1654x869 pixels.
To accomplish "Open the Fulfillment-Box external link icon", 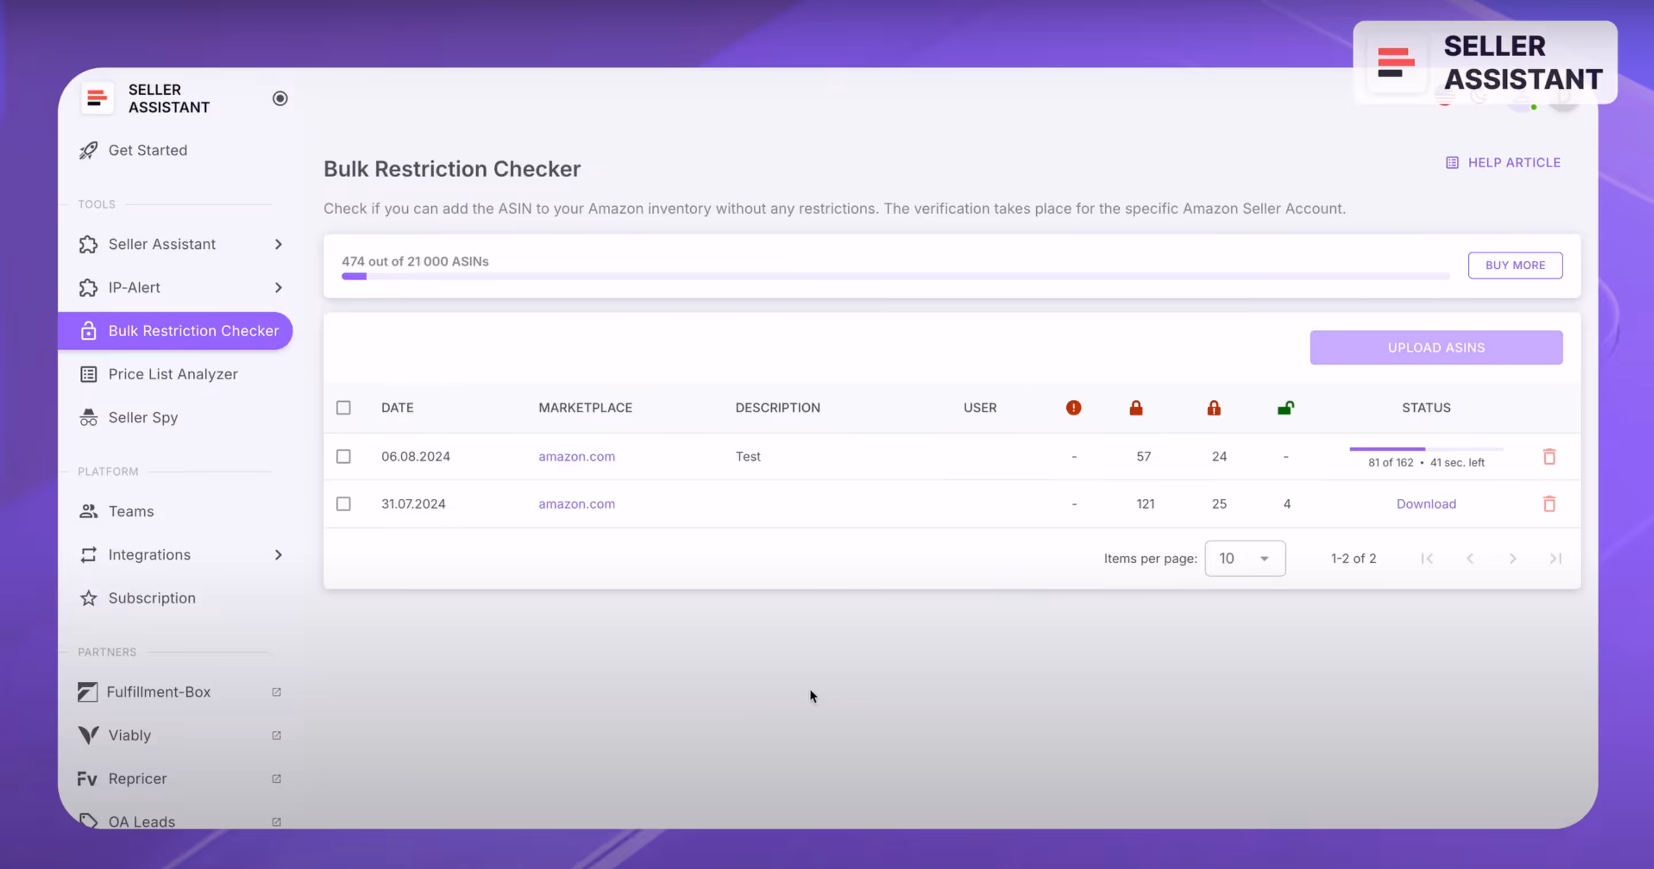I will coord(276,692).
